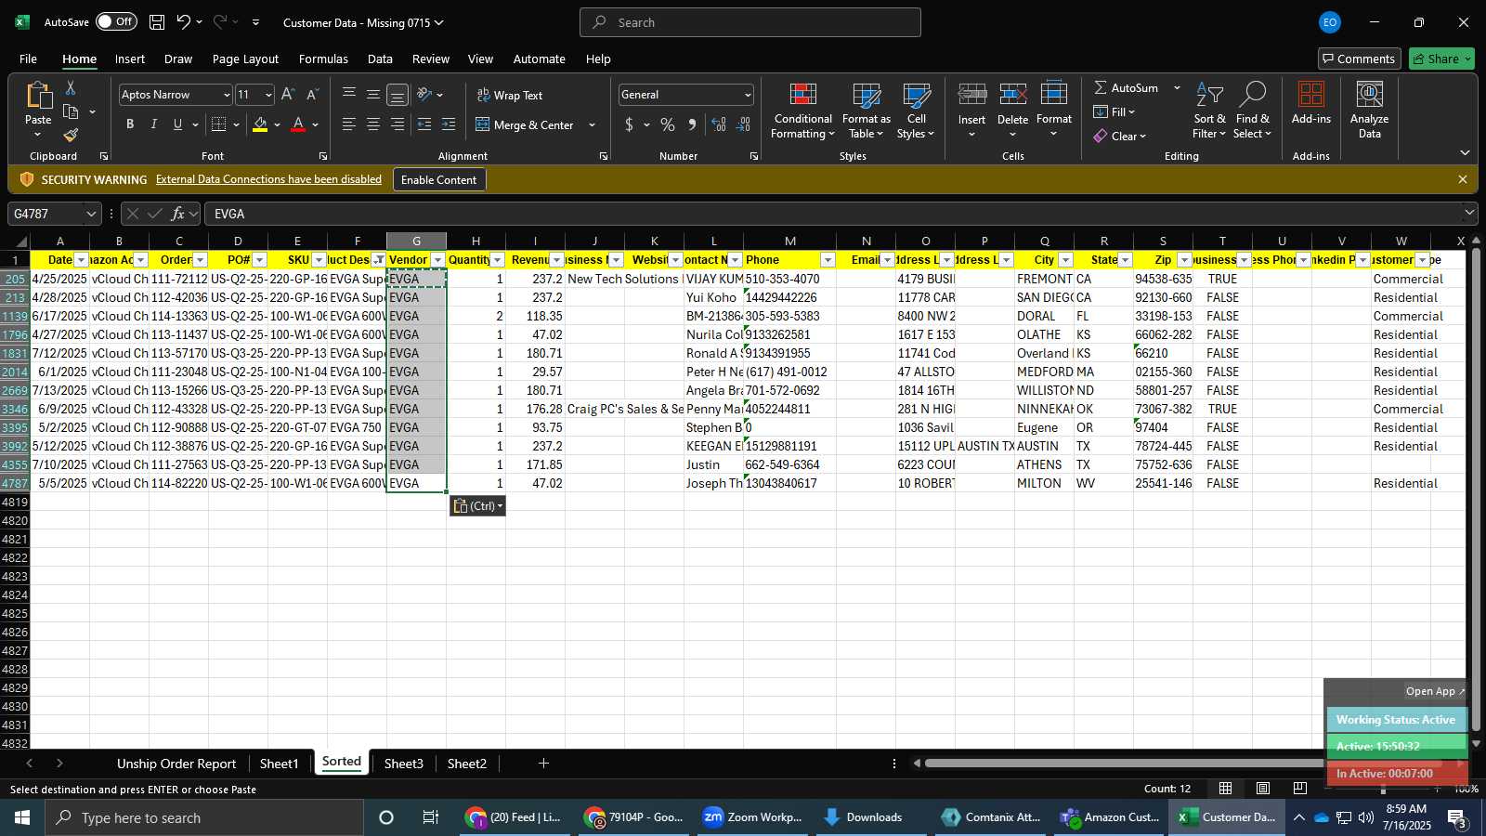Open Quantity column filter dropdown
1486x836 pixels.
(x=497, y=260)
